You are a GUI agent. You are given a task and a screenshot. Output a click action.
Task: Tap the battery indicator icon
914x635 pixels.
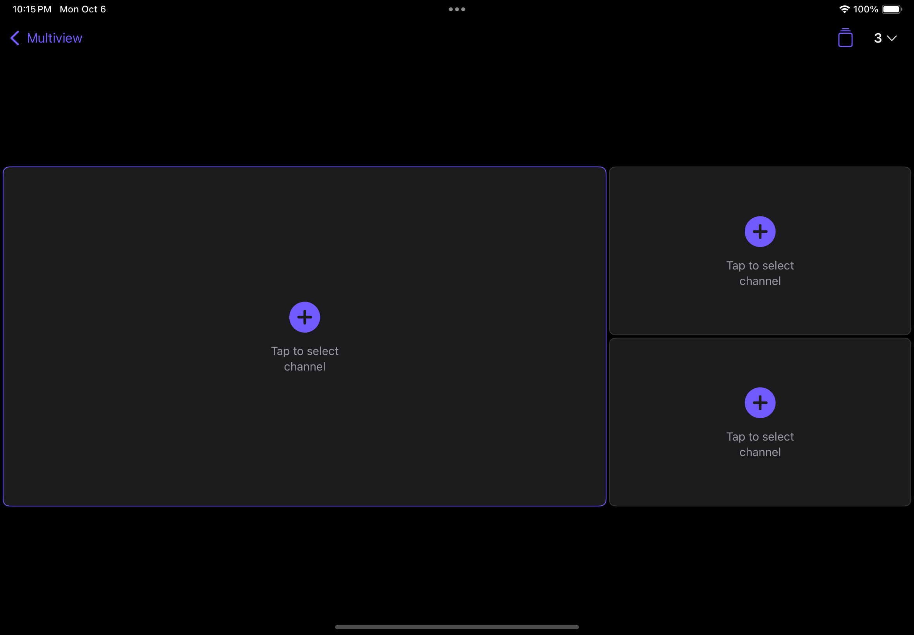(891, 9)
